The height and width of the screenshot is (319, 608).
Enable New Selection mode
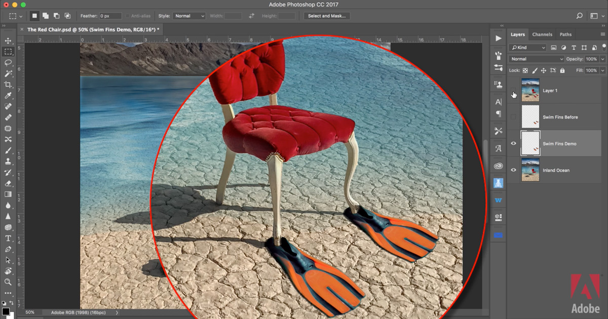(34, 16)
